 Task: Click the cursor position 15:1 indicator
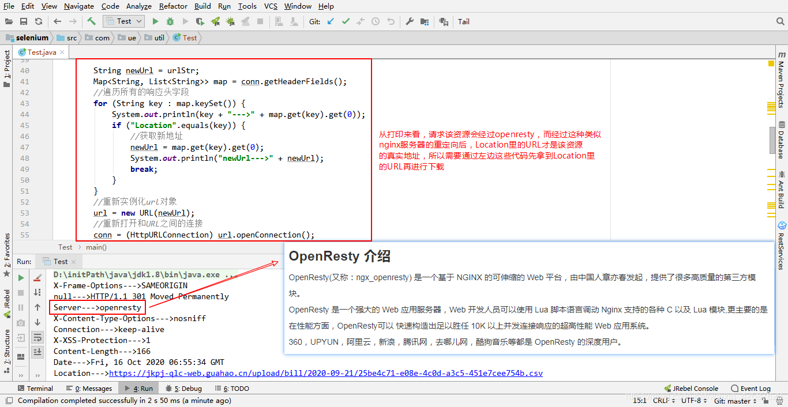tap(640, 400)
